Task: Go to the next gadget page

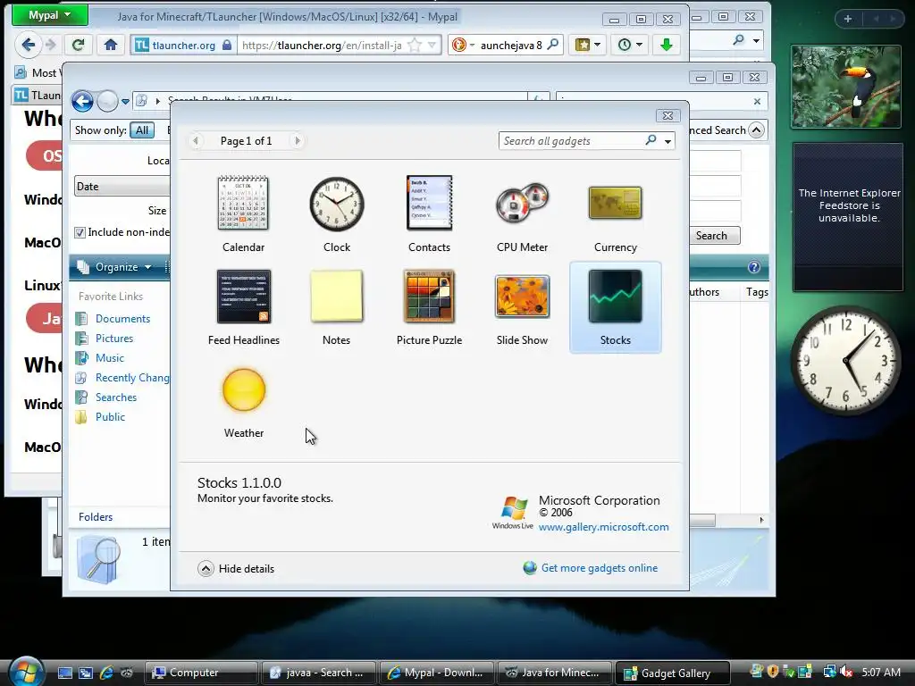Action: click(x=298, y=140)
